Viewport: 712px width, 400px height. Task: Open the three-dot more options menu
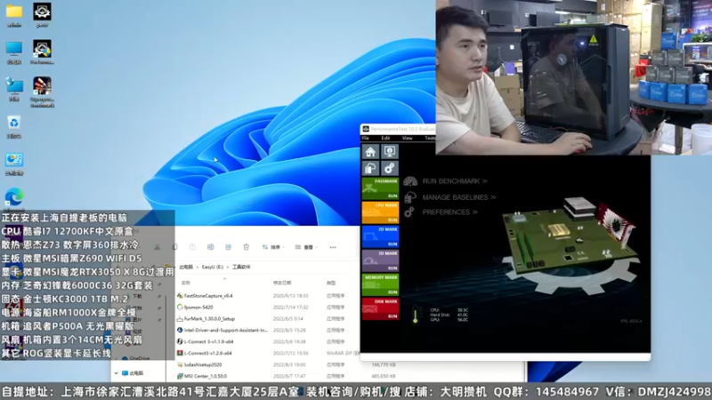click(x=333, y=247)
